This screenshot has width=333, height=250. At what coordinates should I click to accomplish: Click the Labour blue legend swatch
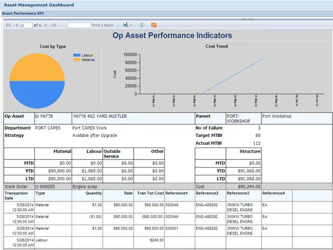[x=77, y=55]
